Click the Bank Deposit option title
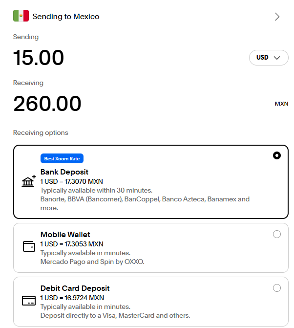 tap(64, 172)
